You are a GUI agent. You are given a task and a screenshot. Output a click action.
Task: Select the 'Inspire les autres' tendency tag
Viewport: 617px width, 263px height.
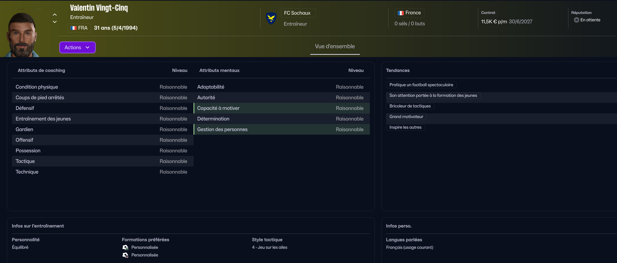405,127
